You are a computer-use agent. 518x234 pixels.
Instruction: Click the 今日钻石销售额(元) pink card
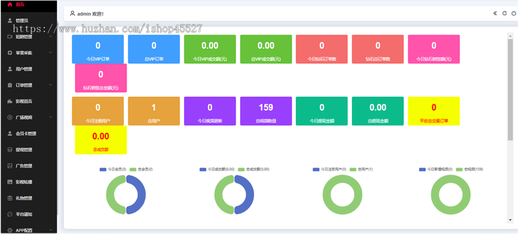click(434, 49)
